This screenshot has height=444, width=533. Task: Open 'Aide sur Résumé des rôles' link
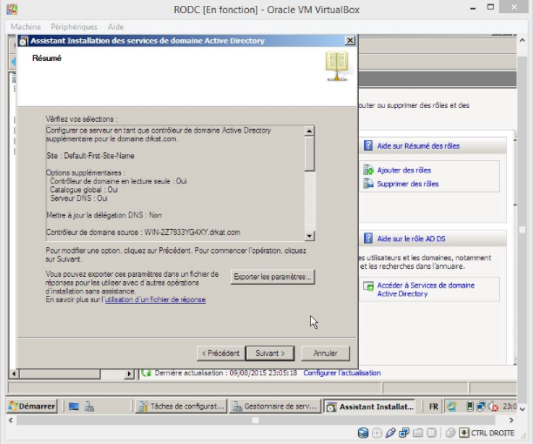coord(418,146)
